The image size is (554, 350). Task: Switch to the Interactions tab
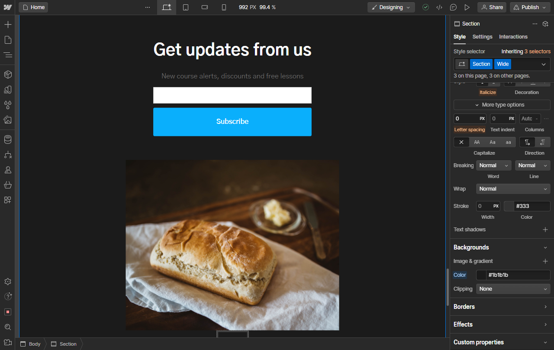tap(513, 37)
